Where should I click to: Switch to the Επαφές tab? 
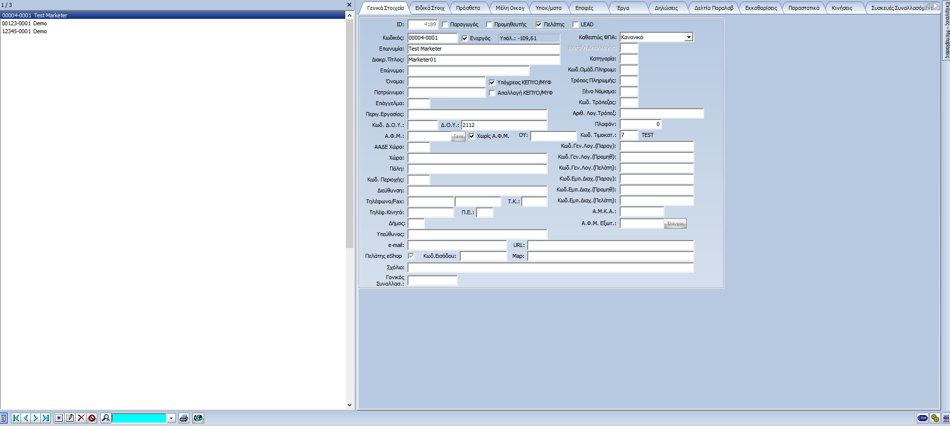pos(584,8)
